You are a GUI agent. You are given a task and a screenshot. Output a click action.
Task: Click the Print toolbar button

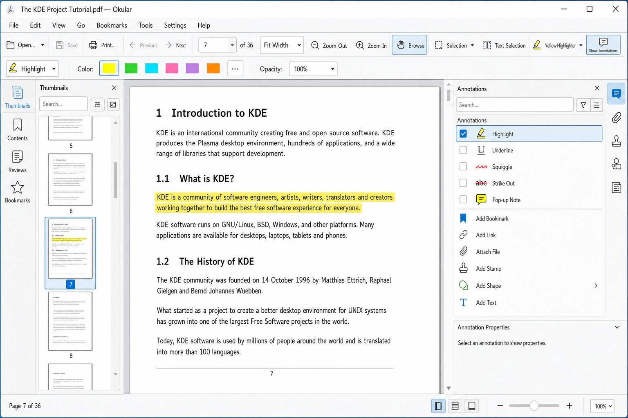pos(103,45)
